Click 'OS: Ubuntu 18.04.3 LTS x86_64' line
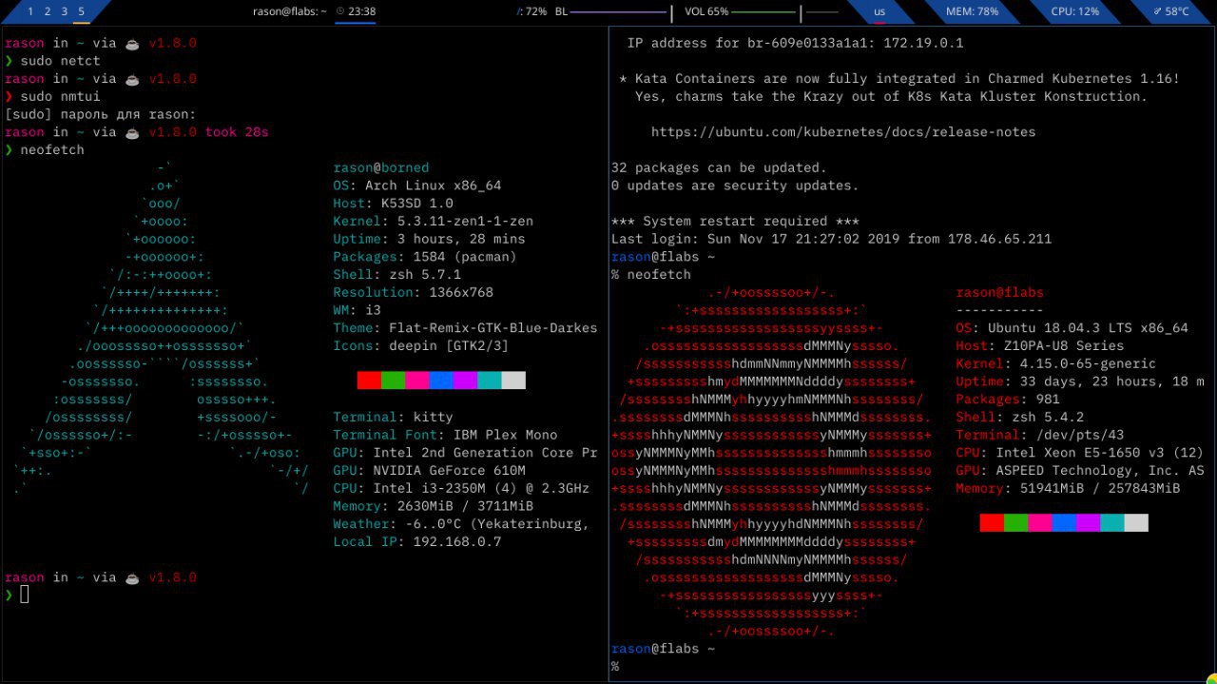Image resolution: width=1217 pixels, height=684 pixels. tap(1072, 328)
